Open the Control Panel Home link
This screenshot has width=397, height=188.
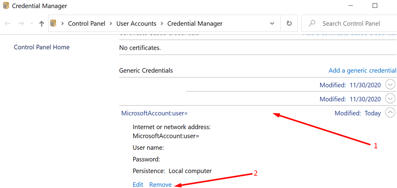point(41,47)
